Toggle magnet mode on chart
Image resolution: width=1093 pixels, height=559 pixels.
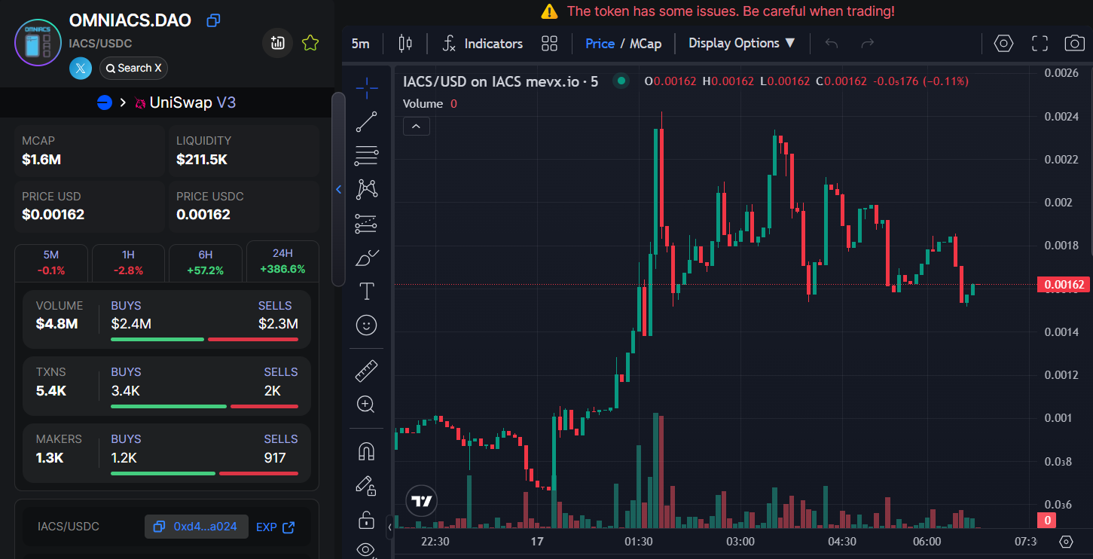[x=367, y=451]
